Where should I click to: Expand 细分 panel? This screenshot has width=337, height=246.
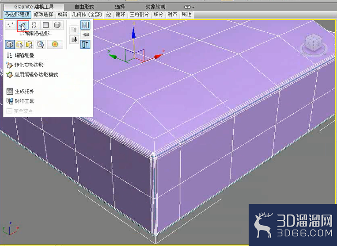(x=158, y=15)
